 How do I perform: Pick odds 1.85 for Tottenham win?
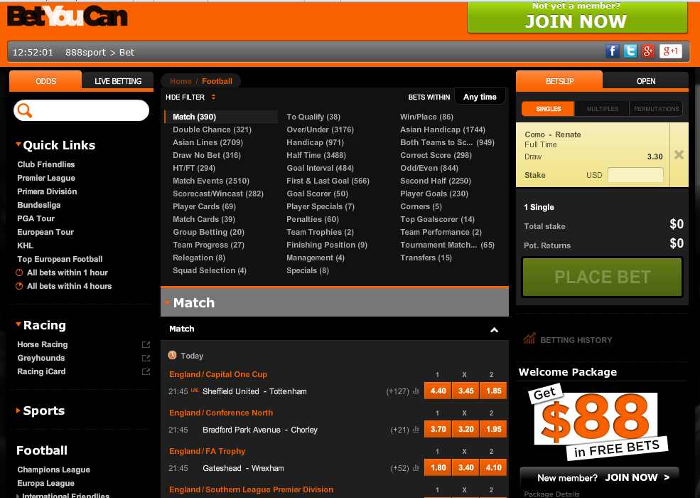coord(493,391)
